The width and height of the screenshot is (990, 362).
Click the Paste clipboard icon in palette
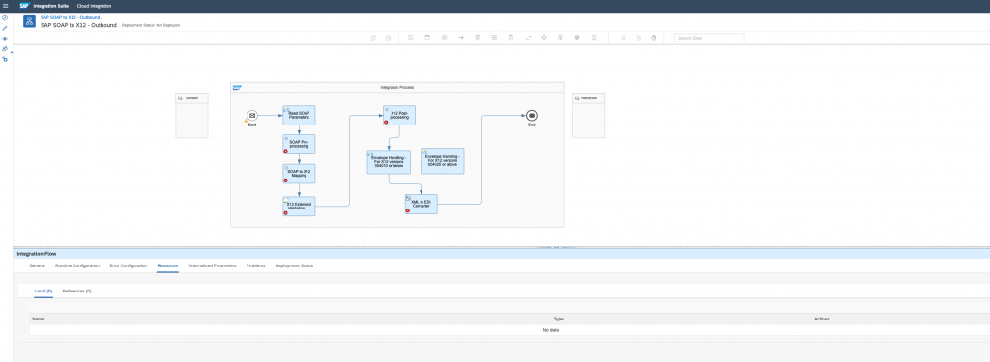tap(389, 38)
